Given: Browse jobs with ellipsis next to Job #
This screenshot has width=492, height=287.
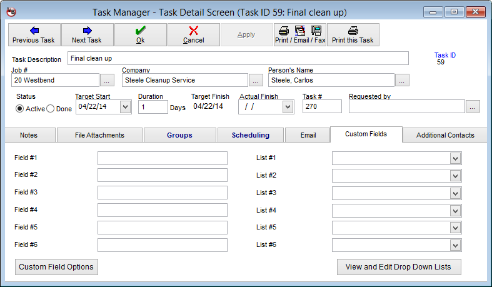Looking at the screenshot, I should (107, 80).
